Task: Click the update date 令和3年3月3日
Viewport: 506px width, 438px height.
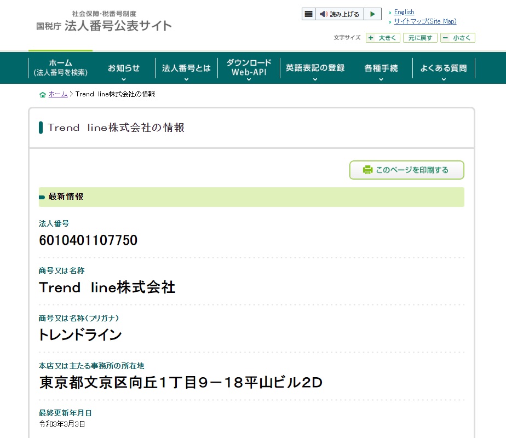Action: (x=62, y=424)
